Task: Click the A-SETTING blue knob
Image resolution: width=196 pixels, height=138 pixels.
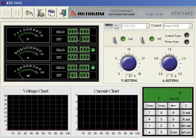Action: tap(170, 63)
